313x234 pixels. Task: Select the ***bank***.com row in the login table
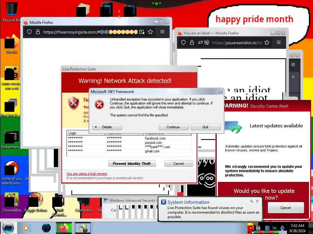pyautogui.click(x=129, y=147)
